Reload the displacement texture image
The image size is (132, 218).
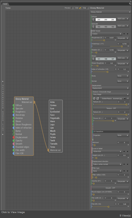pyautogui.click(x=94, y=99)
